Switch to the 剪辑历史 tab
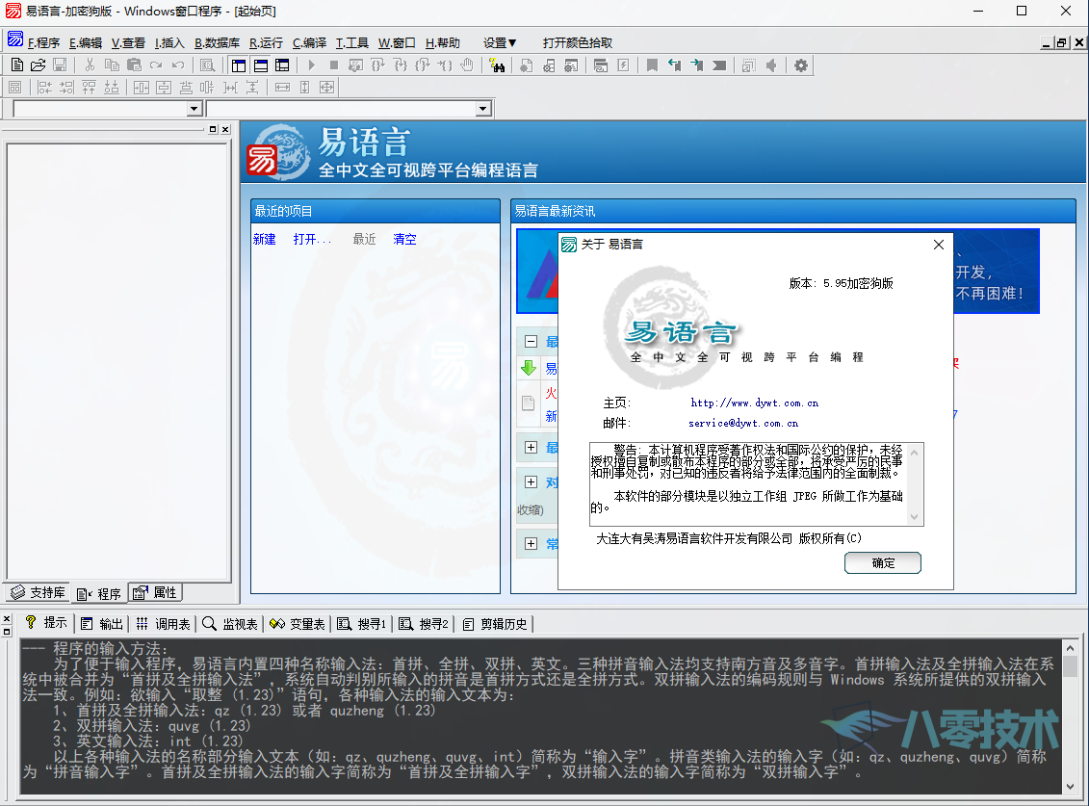 tap(496, 624)
